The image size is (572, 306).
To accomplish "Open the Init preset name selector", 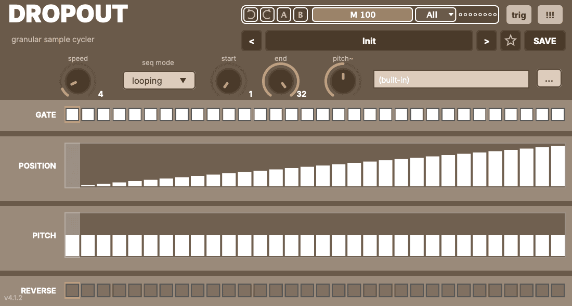I will point(369,41).
